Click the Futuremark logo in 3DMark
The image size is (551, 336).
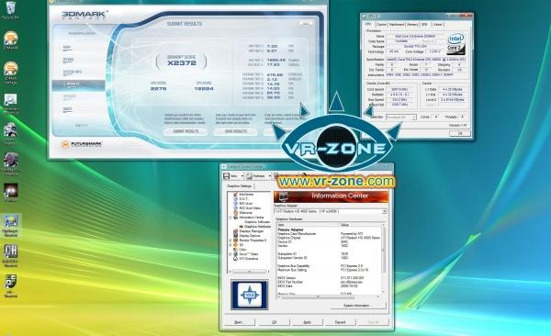[82, 144]
